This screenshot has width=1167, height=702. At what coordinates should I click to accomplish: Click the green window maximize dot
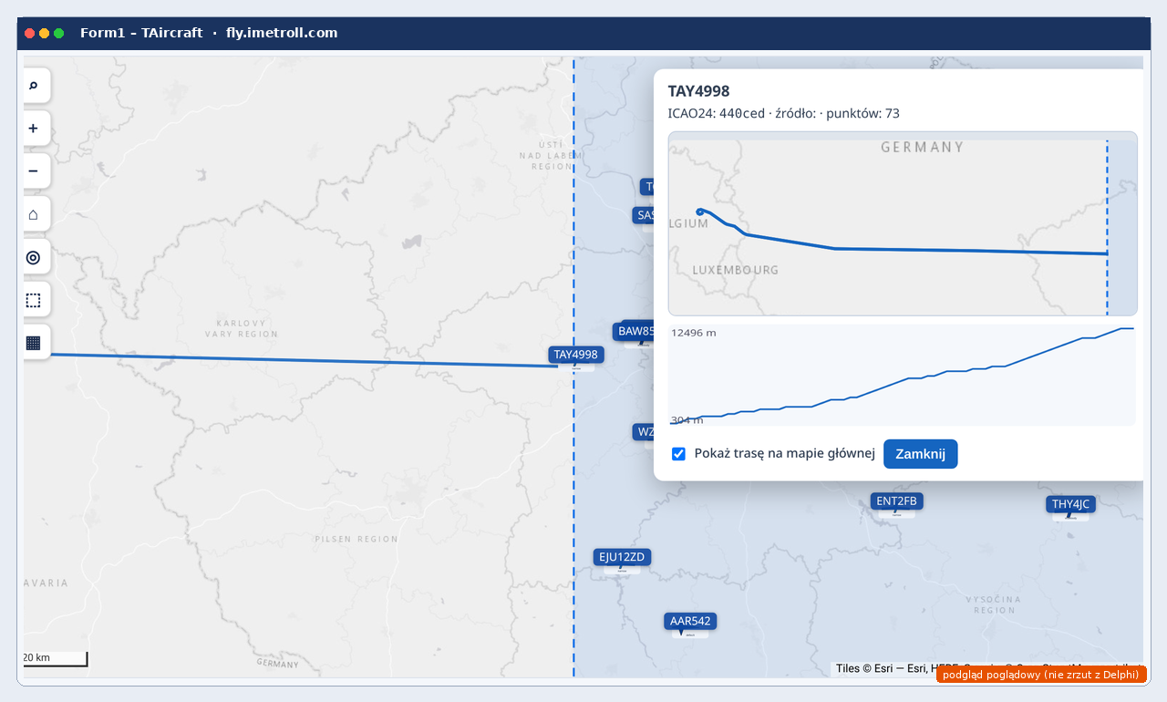click(x=59, y=33)
